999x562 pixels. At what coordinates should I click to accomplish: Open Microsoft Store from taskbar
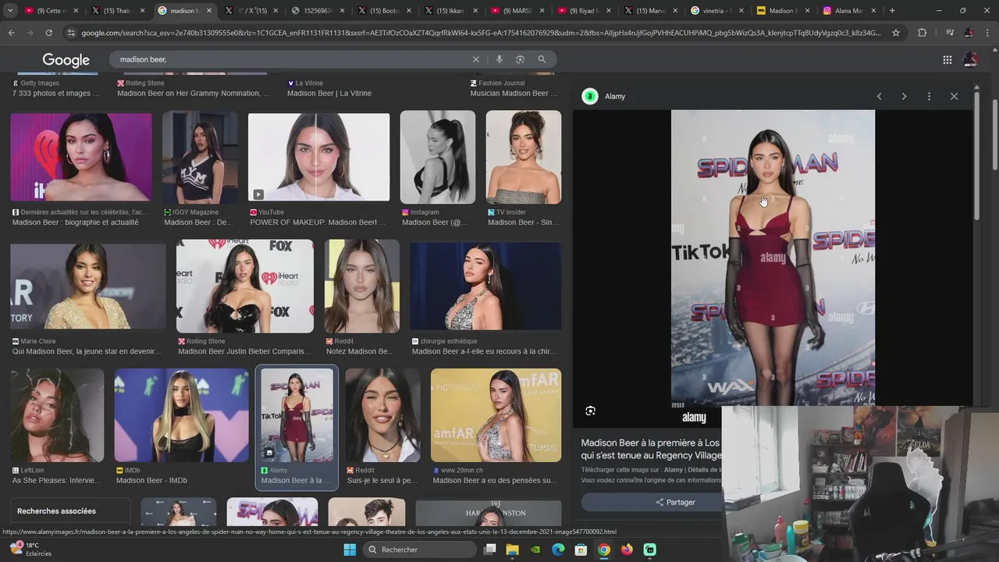pyautogui.click(x=581, y=550)
